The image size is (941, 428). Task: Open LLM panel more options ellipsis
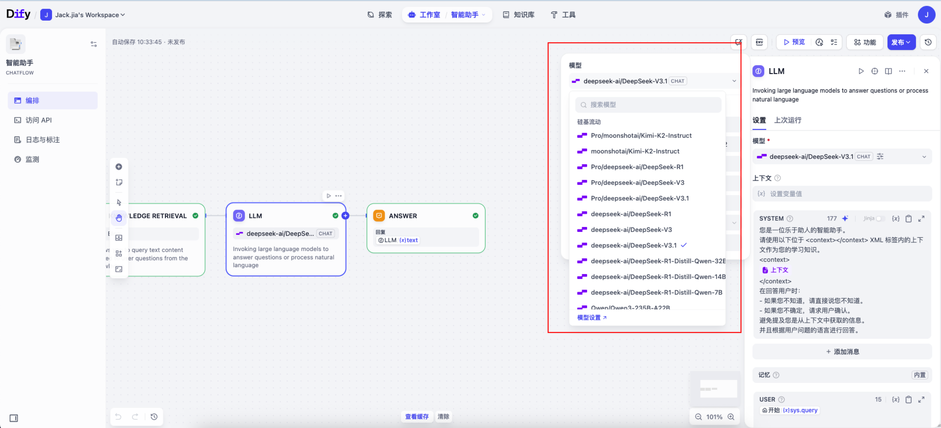(x=902, y=71)
